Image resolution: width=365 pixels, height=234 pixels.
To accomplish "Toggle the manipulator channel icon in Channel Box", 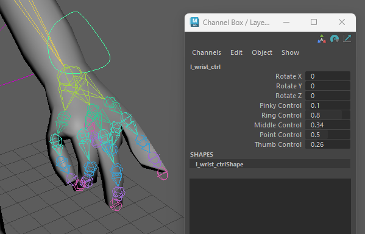I will pyautogui.click(x=322, y=39).
